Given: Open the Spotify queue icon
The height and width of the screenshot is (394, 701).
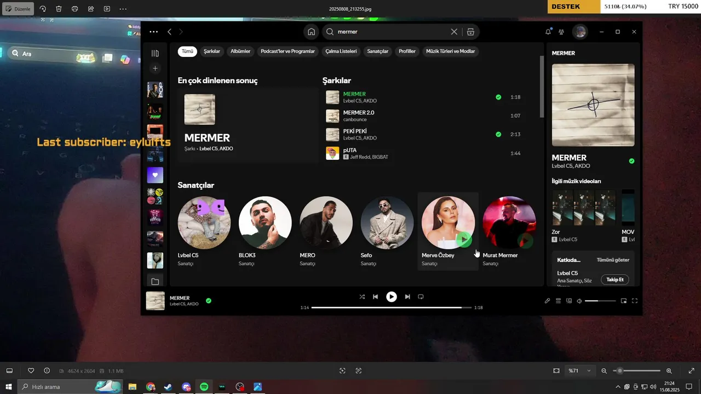Looking at the screenshot, I should click(558, 300).
